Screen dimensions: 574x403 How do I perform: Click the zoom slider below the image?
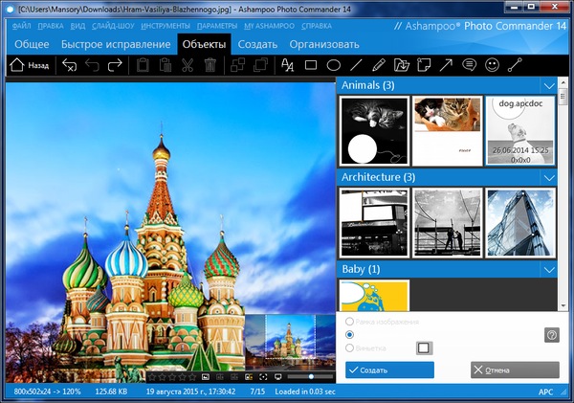[x=311, y=377]
